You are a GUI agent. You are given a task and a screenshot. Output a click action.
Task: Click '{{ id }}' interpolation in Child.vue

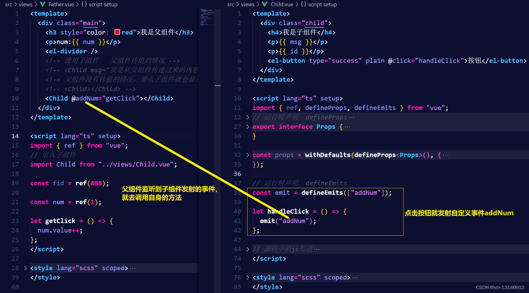tap(294, 51)
